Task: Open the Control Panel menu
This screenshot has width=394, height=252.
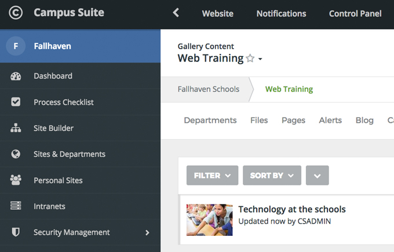Action: pos(355,13)
